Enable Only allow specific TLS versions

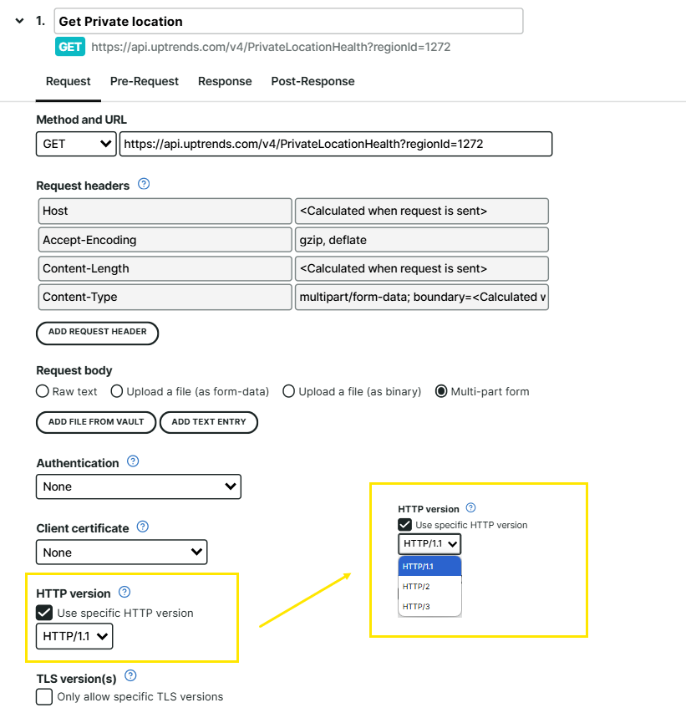click(44, 696)
